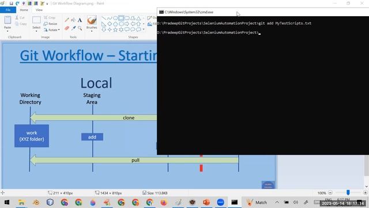Choose the Polygon shape
This screenshot has width=369, height=208.
(133, 18)
